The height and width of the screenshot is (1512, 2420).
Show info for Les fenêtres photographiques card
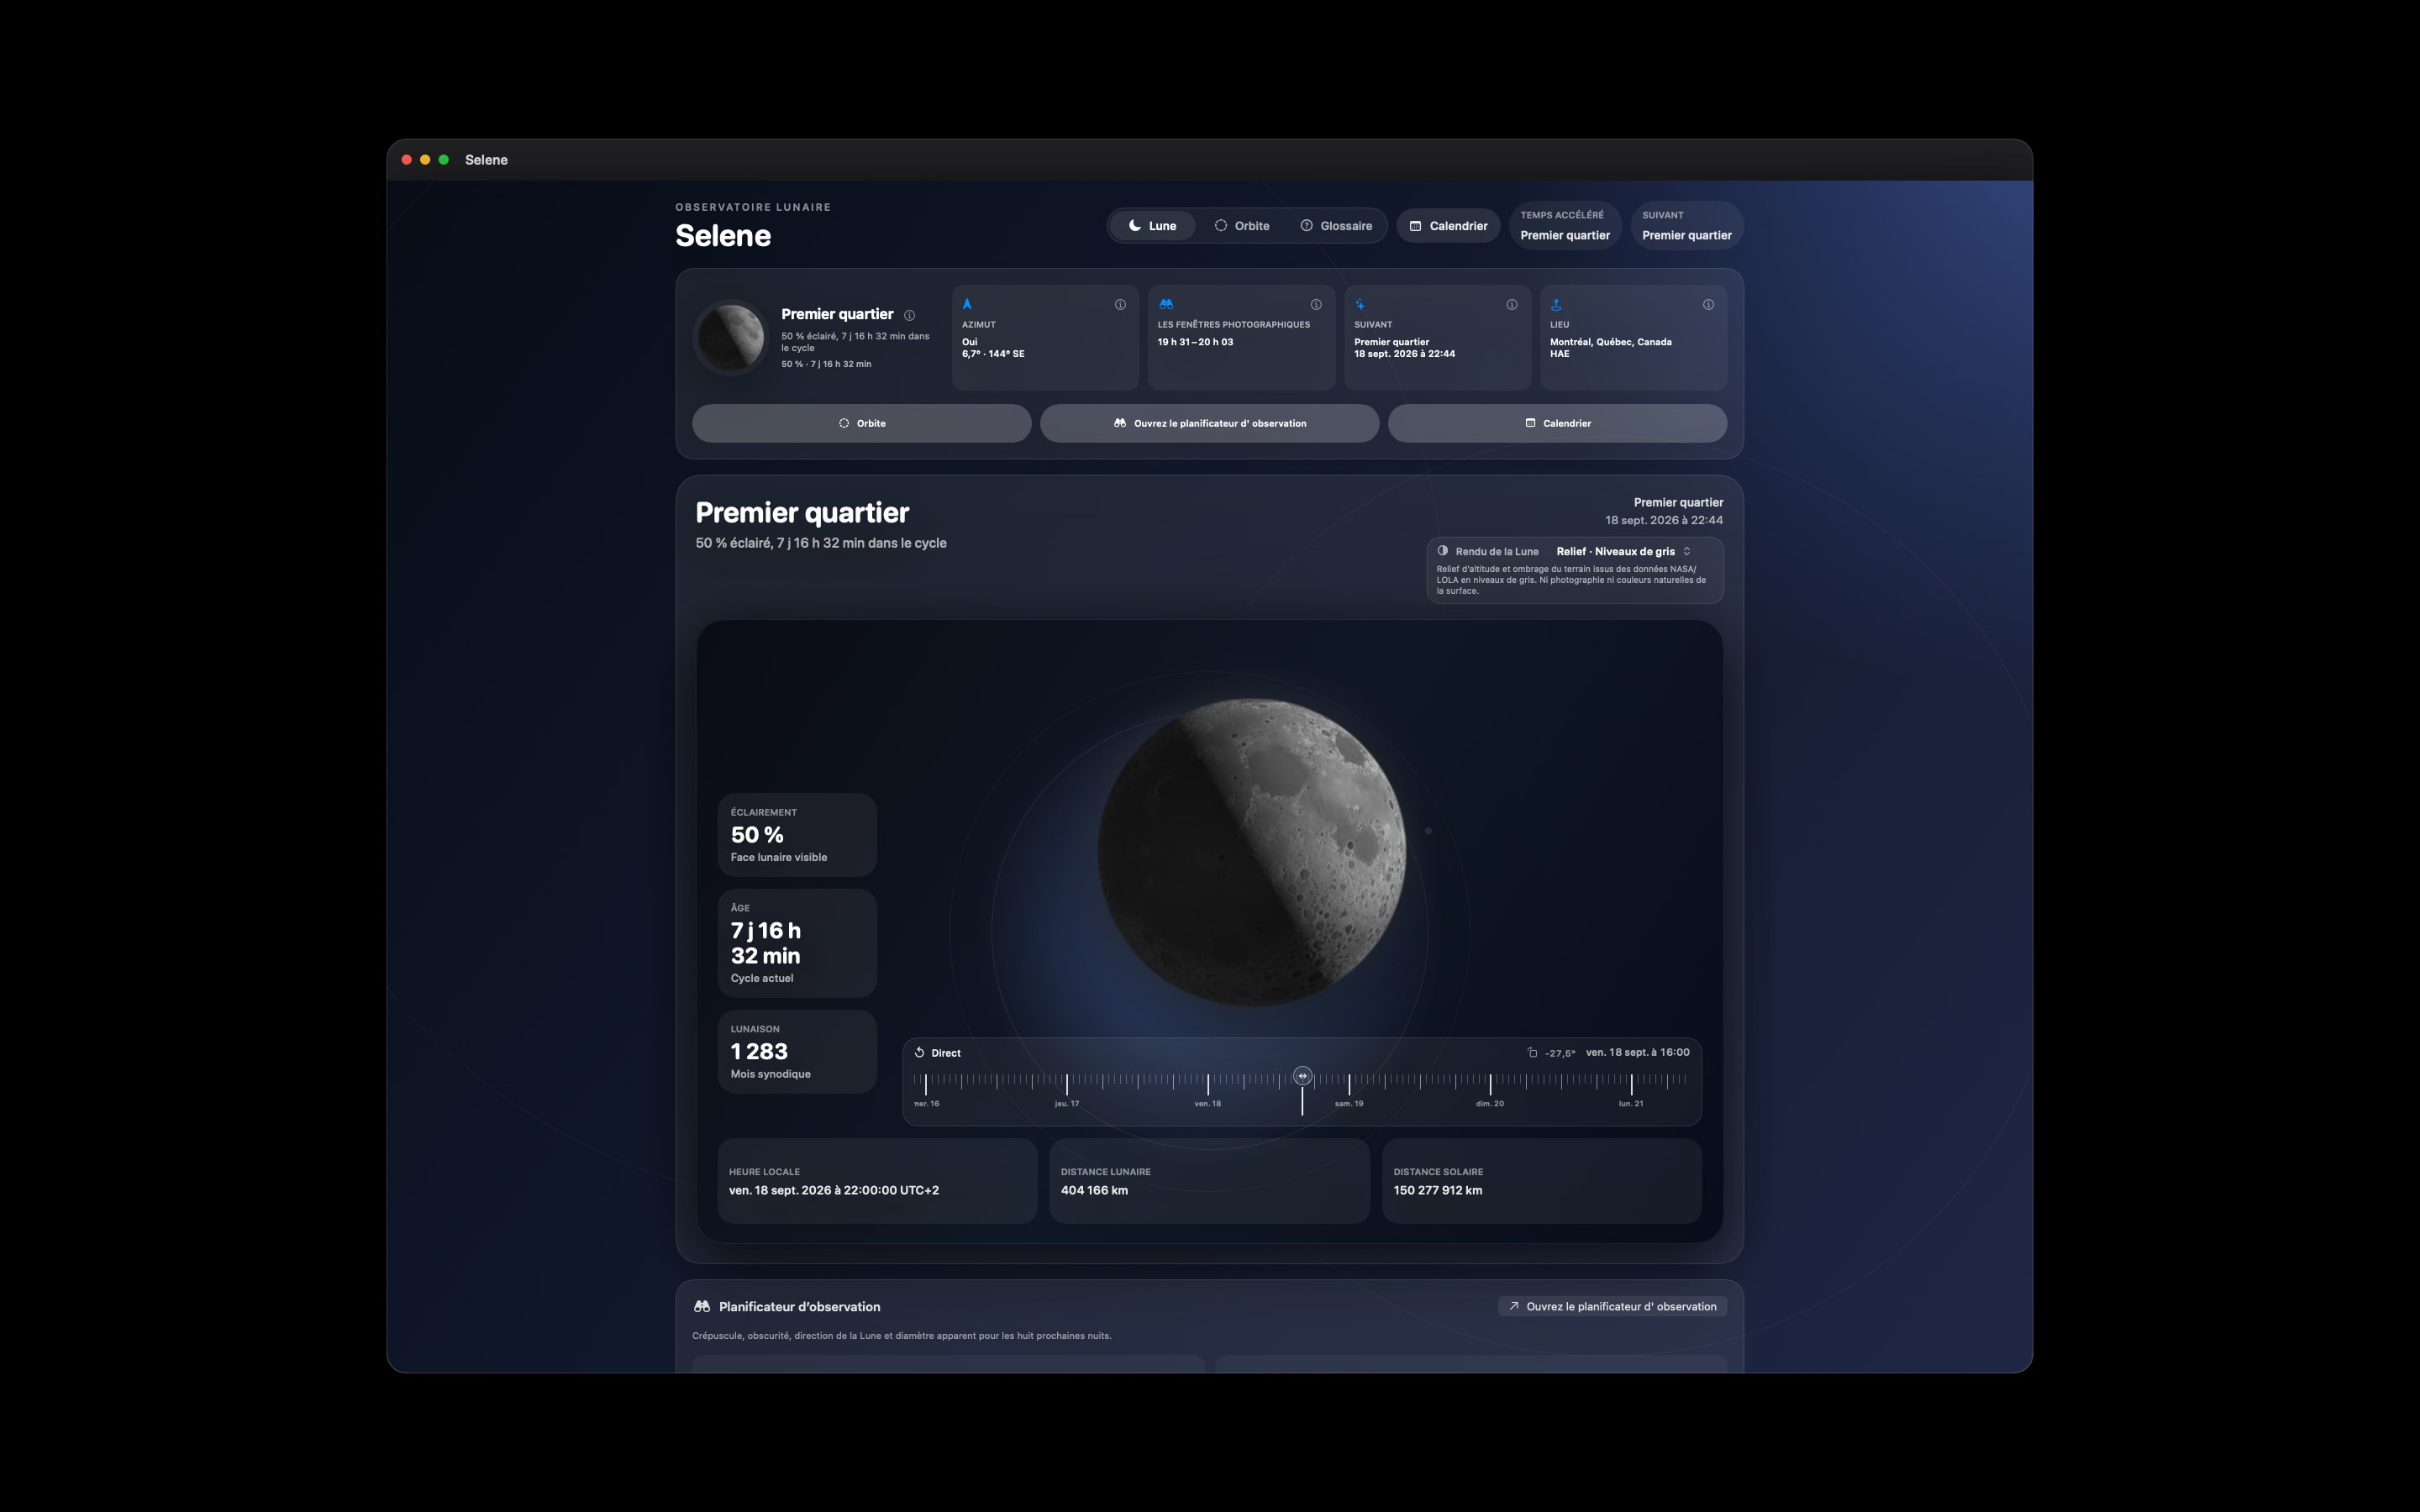tap(1316, 305)
